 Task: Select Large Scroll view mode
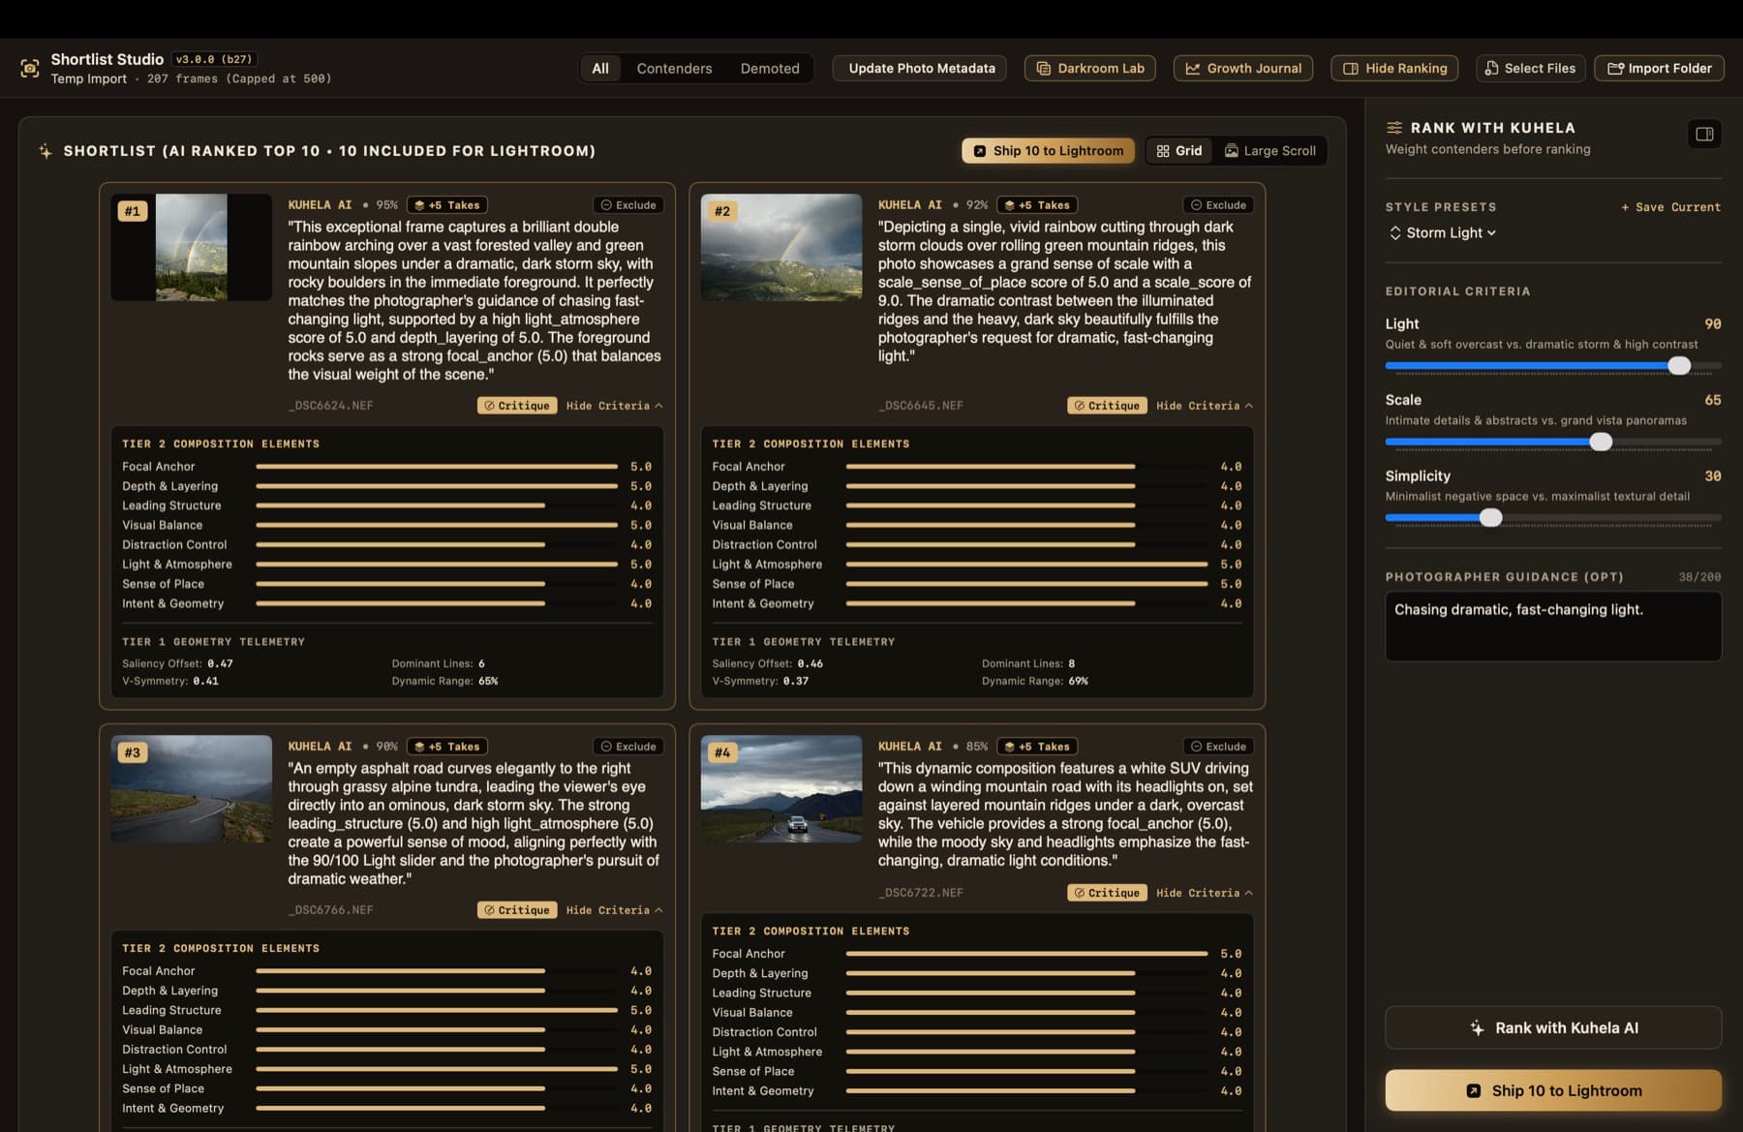1270,150
